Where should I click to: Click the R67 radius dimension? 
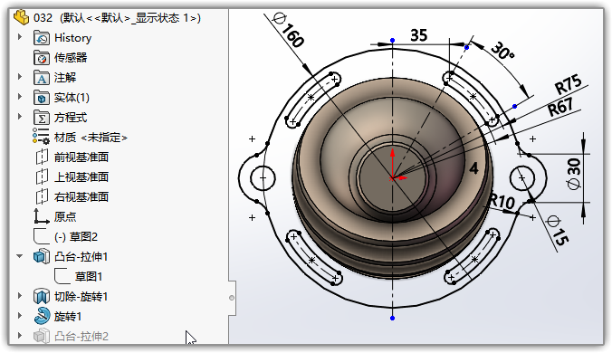(x=561, y=107)
